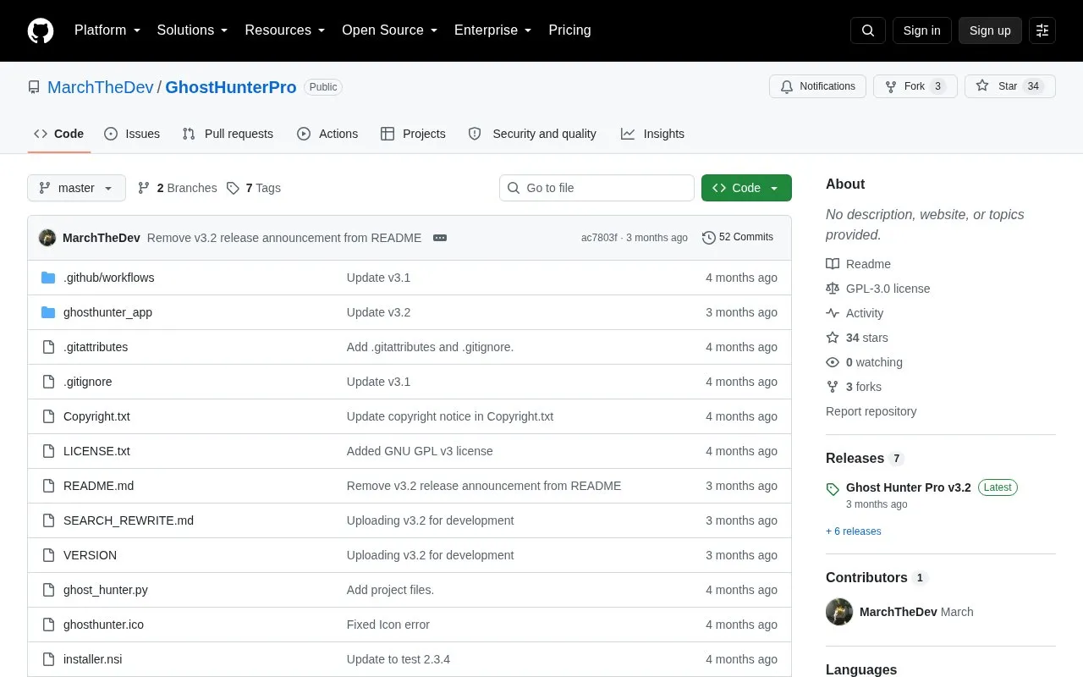Open the Pricing link

[569, 30]
